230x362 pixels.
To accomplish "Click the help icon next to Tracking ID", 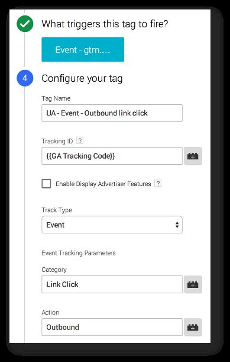I will pos(80,140).
